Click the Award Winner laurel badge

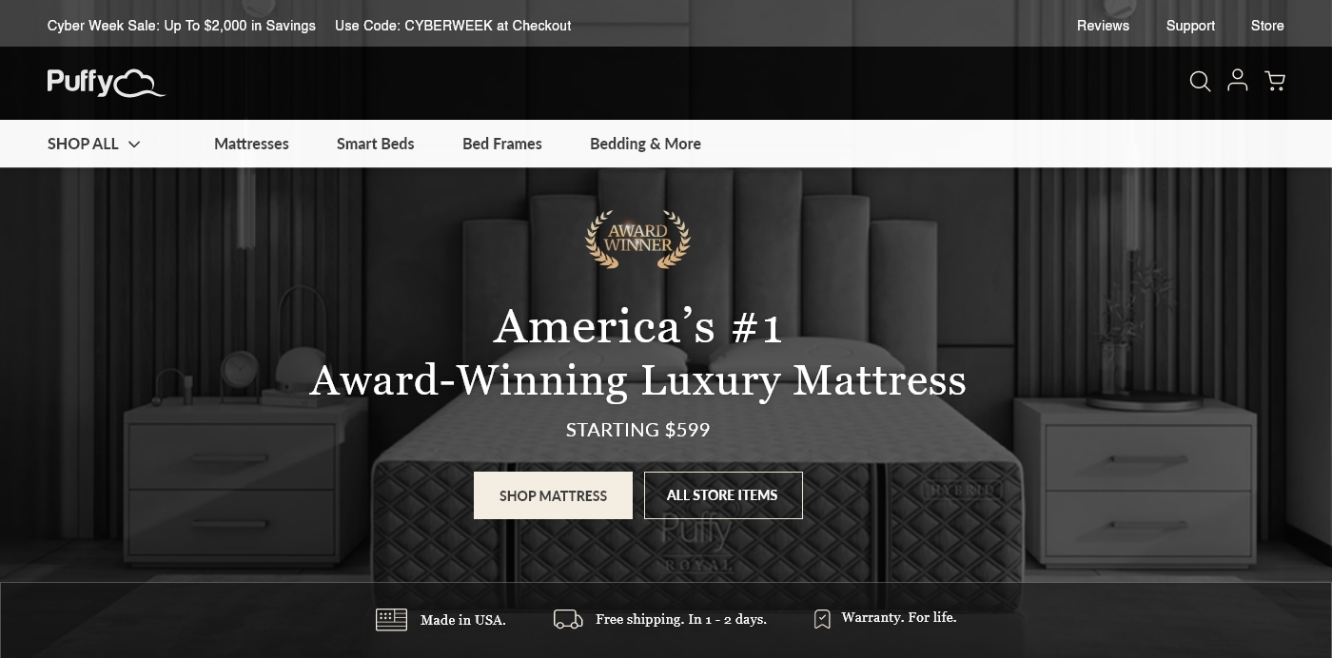tap(637, 239)
